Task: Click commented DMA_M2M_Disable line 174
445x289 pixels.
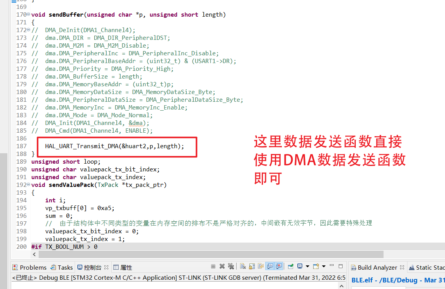Action: point(90,45)
